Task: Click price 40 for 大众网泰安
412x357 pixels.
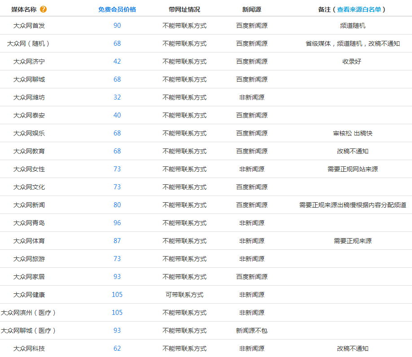Action: [x=117, y=115]
